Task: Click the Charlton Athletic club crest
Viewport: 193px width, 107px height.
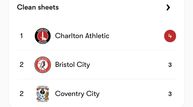Action: click(x=42, y=36)
